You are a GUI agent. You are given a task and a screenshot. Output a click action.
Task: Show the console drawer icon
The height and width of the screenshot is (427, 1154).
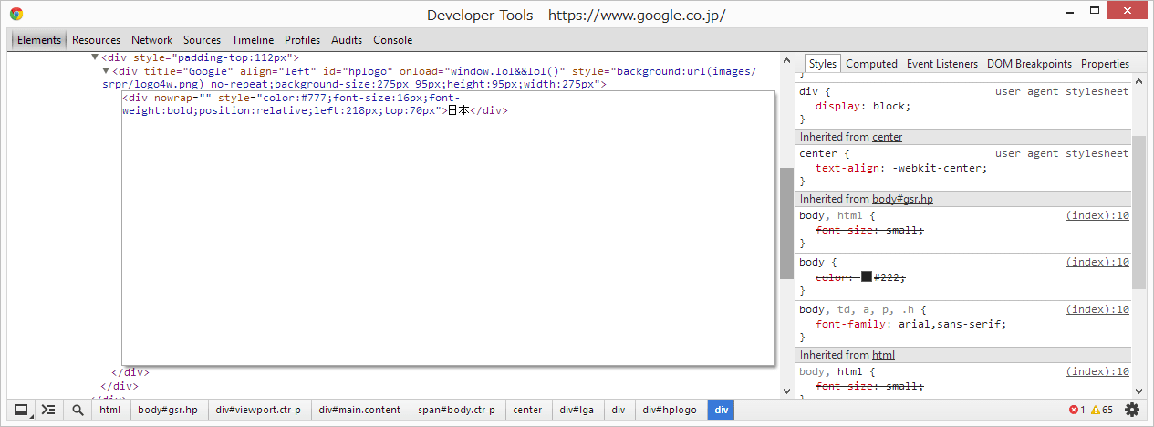(x=48, y=410)
